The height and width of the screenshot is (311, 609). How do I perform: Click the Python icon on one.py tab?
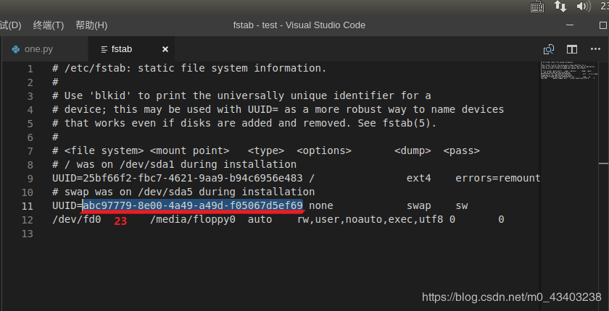(16, 49)
